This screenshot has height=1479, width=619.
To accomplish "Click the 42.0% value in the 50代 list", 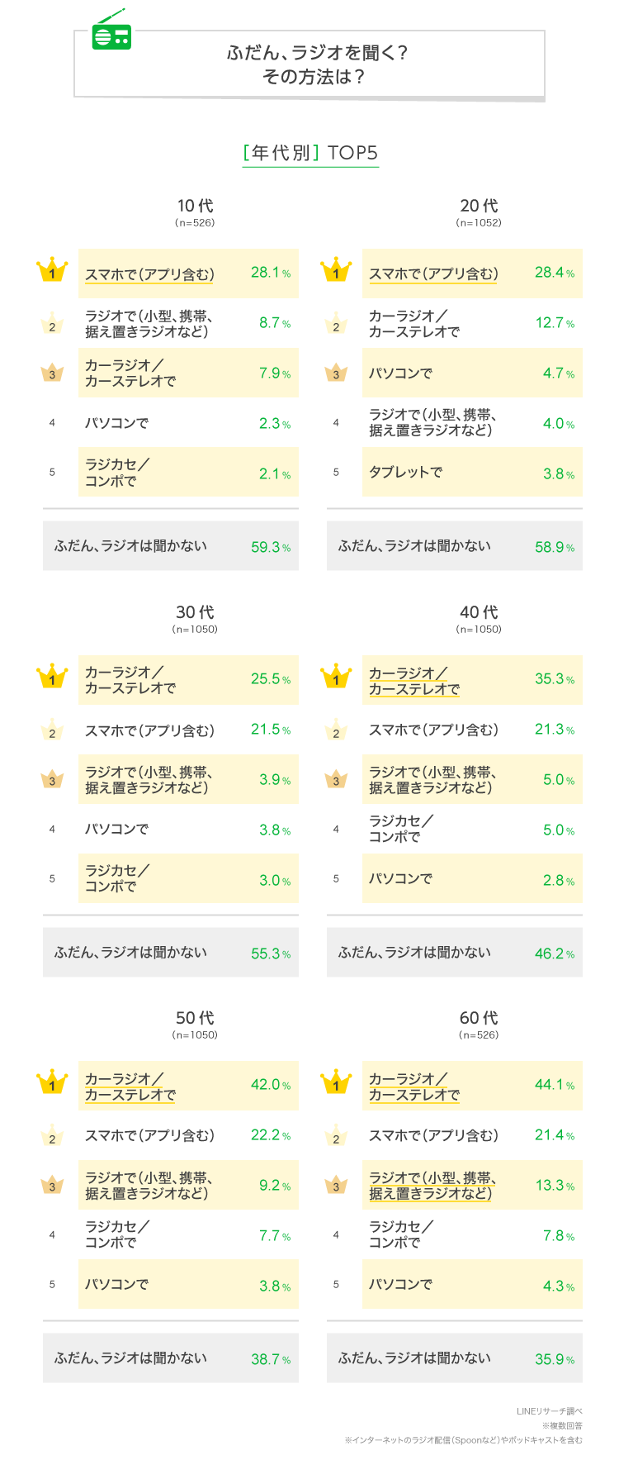I will pos(270,1085).
